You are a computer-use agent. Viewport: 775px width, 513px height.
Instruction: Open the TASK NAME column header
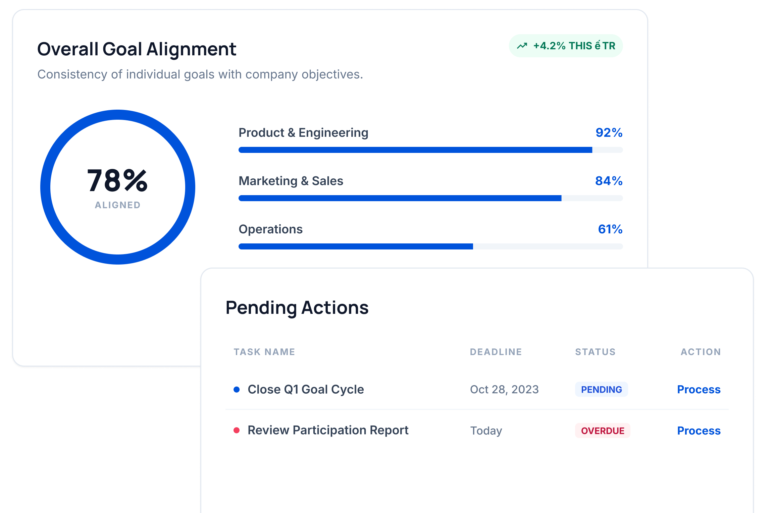264,352
